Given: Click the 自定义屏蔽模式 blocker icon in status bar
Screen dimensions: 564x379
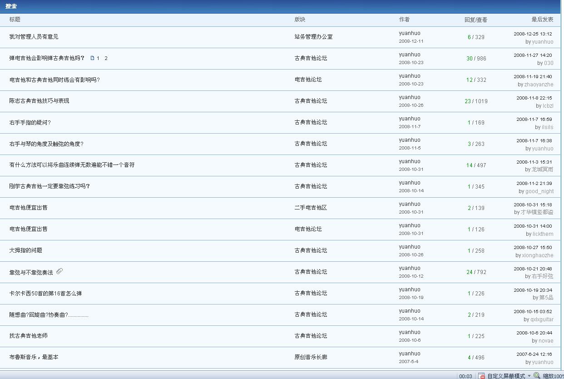Looking at the screenshot, I should click(482, 376).
